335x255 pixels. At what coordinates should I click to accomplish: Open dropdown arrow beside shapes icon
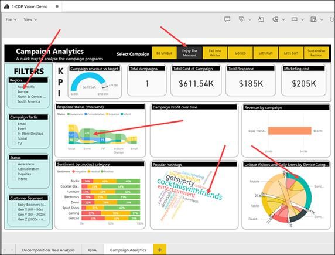pos(283,19)
